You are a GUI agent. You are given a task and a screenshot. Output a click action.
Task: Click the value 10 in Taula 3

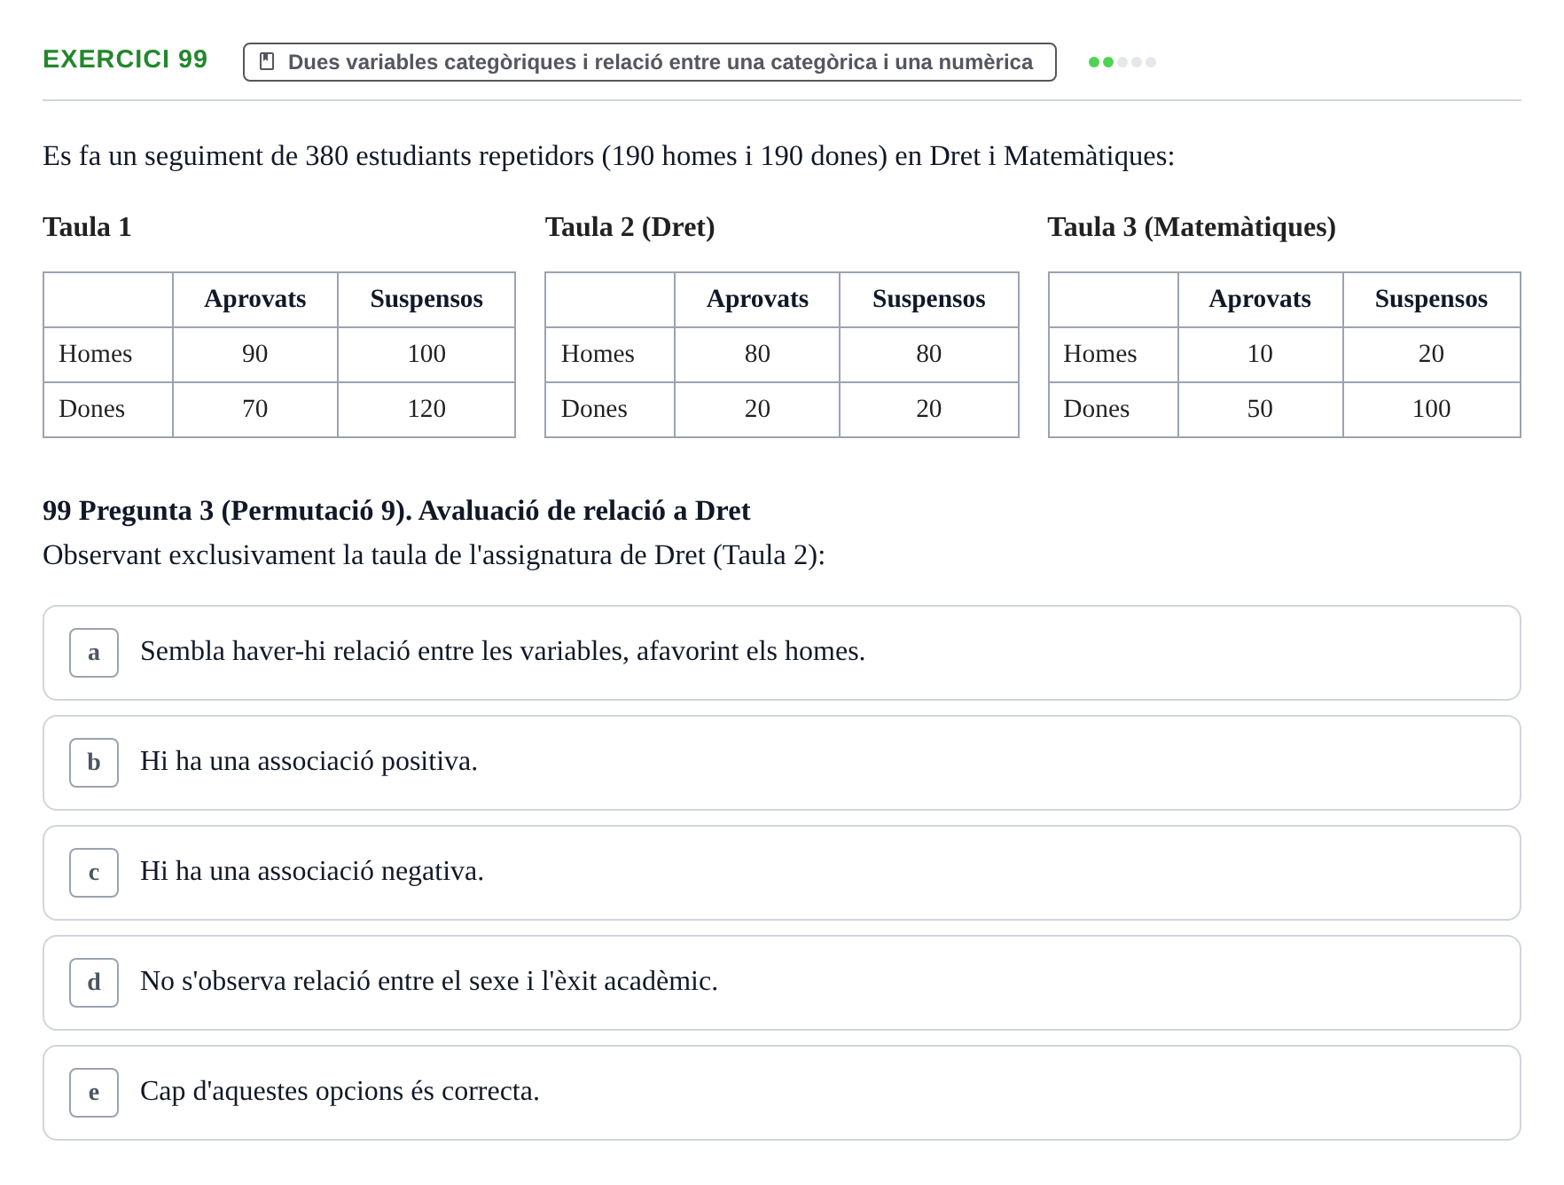pyautogui.click(x=1260, y=354)
